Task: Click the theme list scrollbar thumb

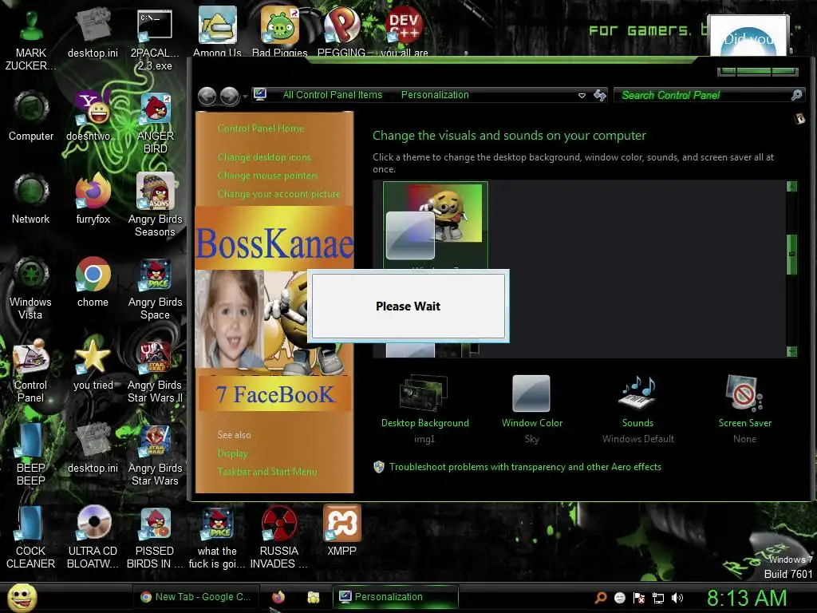Action: pos(791,254)
